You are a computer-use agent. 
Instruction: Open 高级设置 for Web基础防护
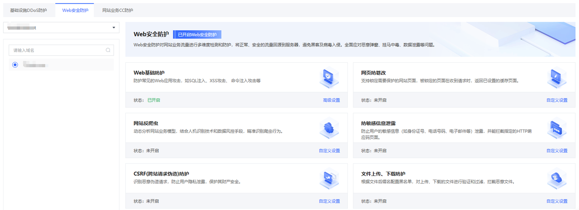[x=331, y=100]
